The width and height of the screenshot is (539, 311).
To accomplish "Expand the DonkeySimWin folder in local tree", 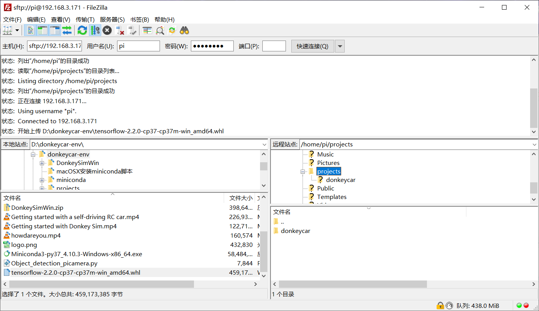I will [x=42, y=163].
